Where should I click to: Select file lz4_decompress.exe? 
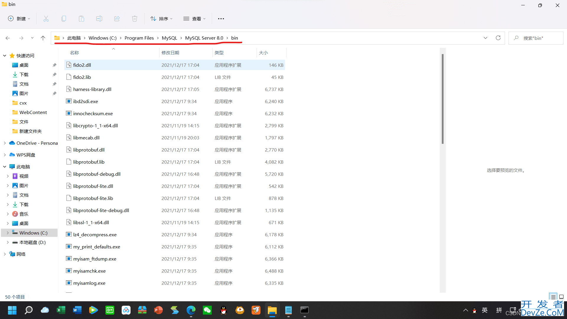coord(175,235)
